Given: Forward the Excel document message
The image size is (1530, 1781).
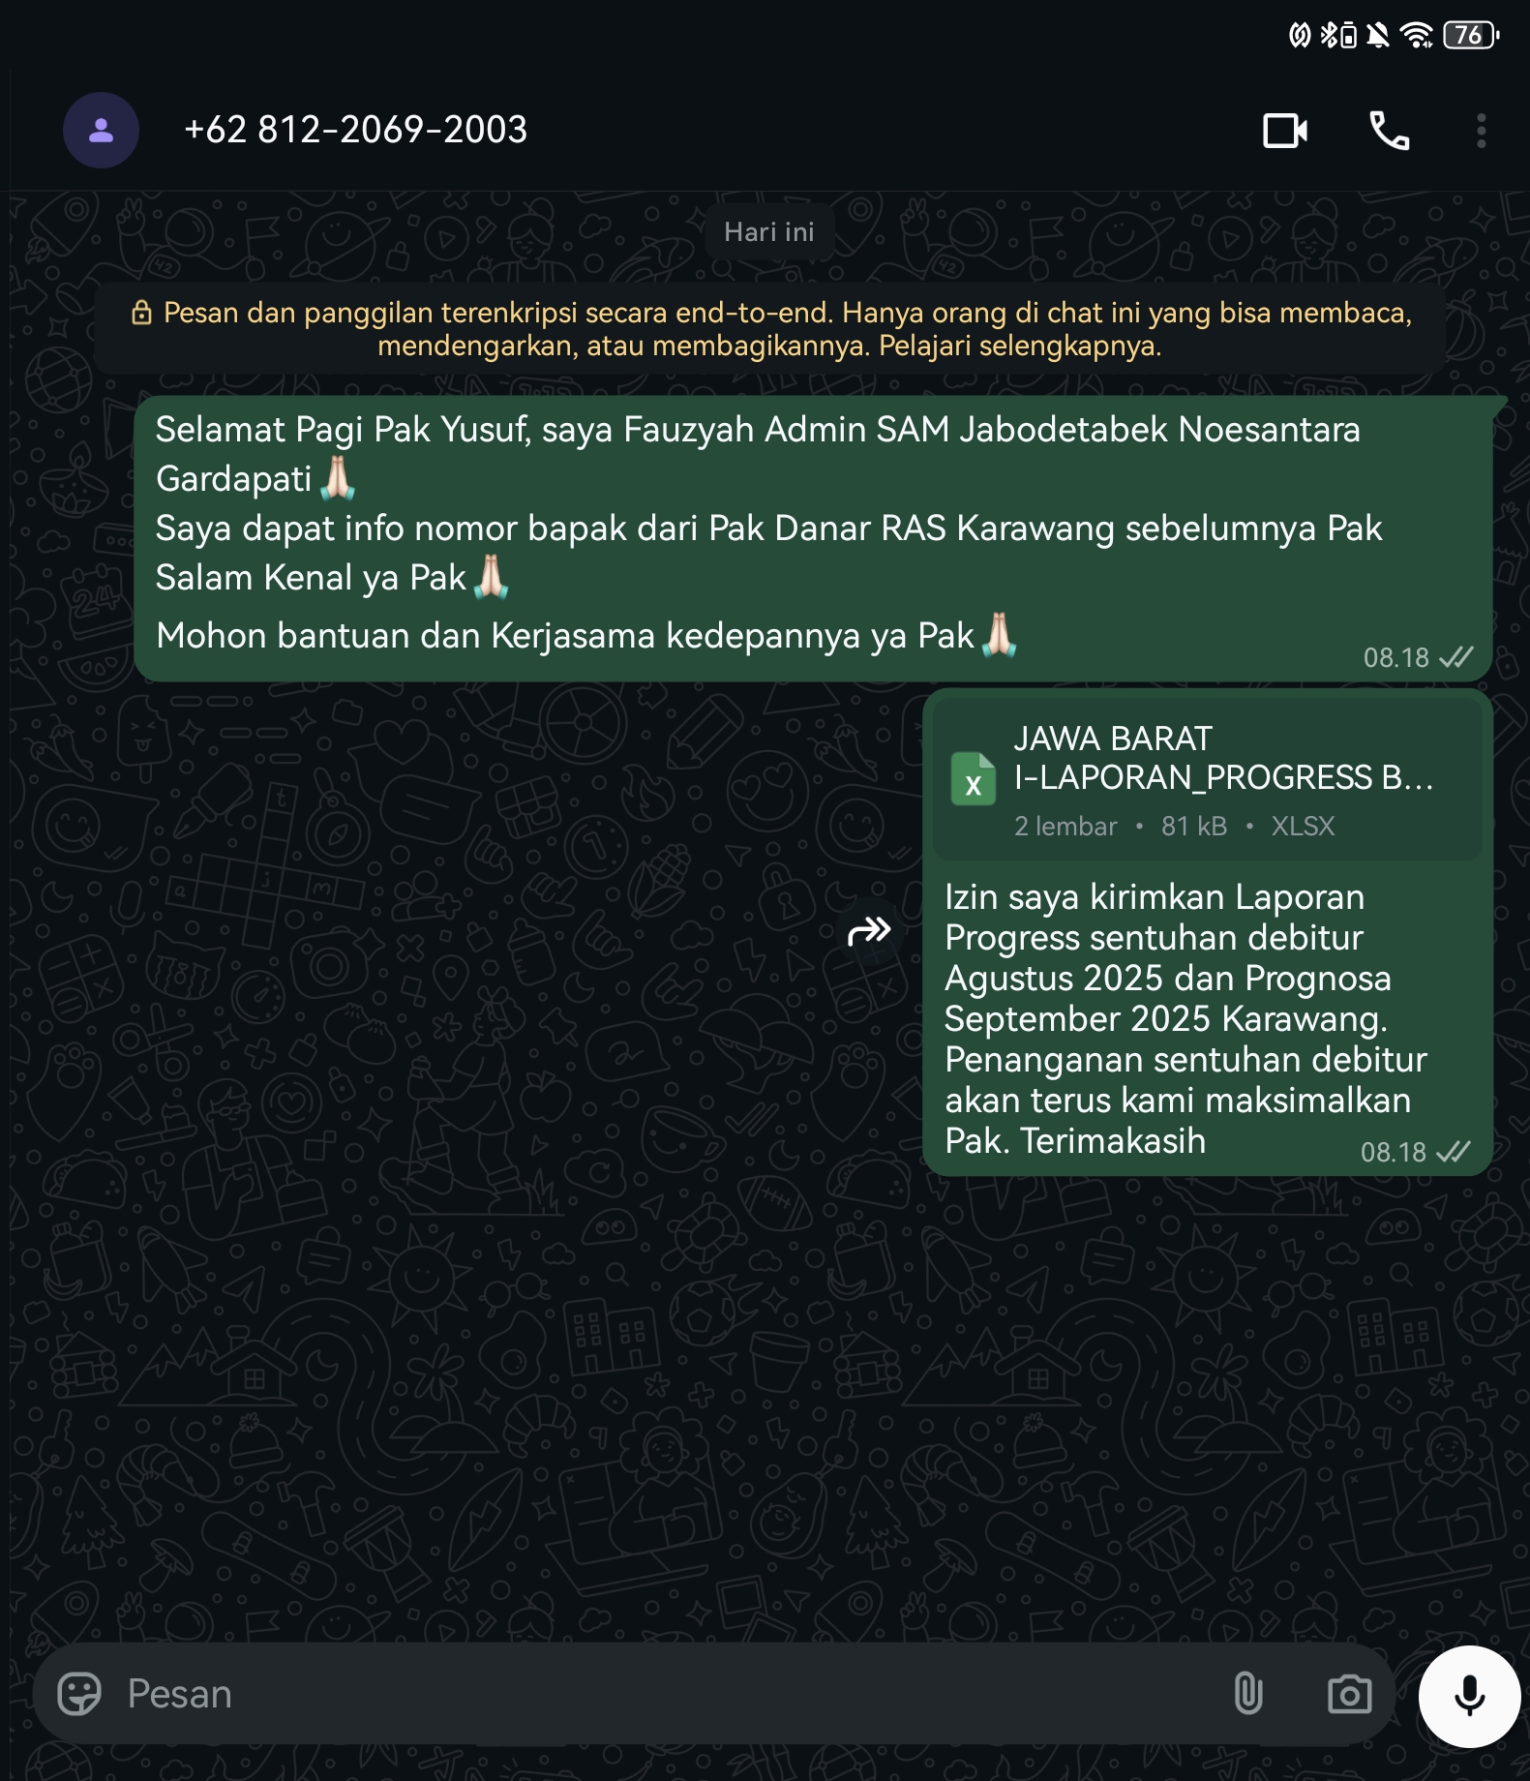Looking at the screenshot, I should (x=869, y=931).
